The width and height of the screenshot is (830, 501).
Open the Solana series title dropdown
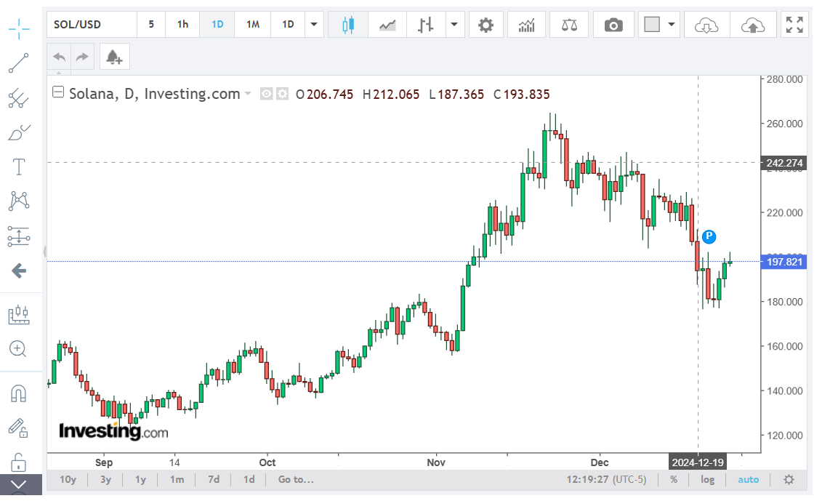pyautogui.click(x=247, y=95)
